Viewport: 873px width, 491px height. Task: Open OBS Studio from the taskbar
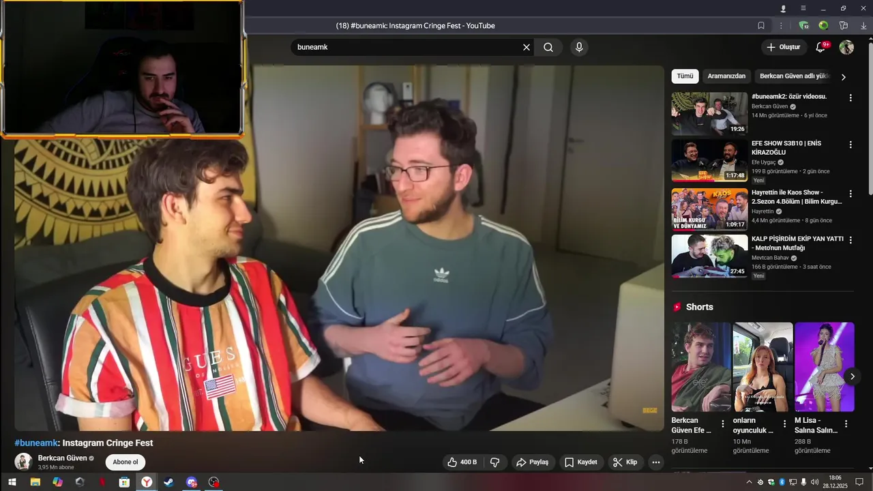coord(213,482)
